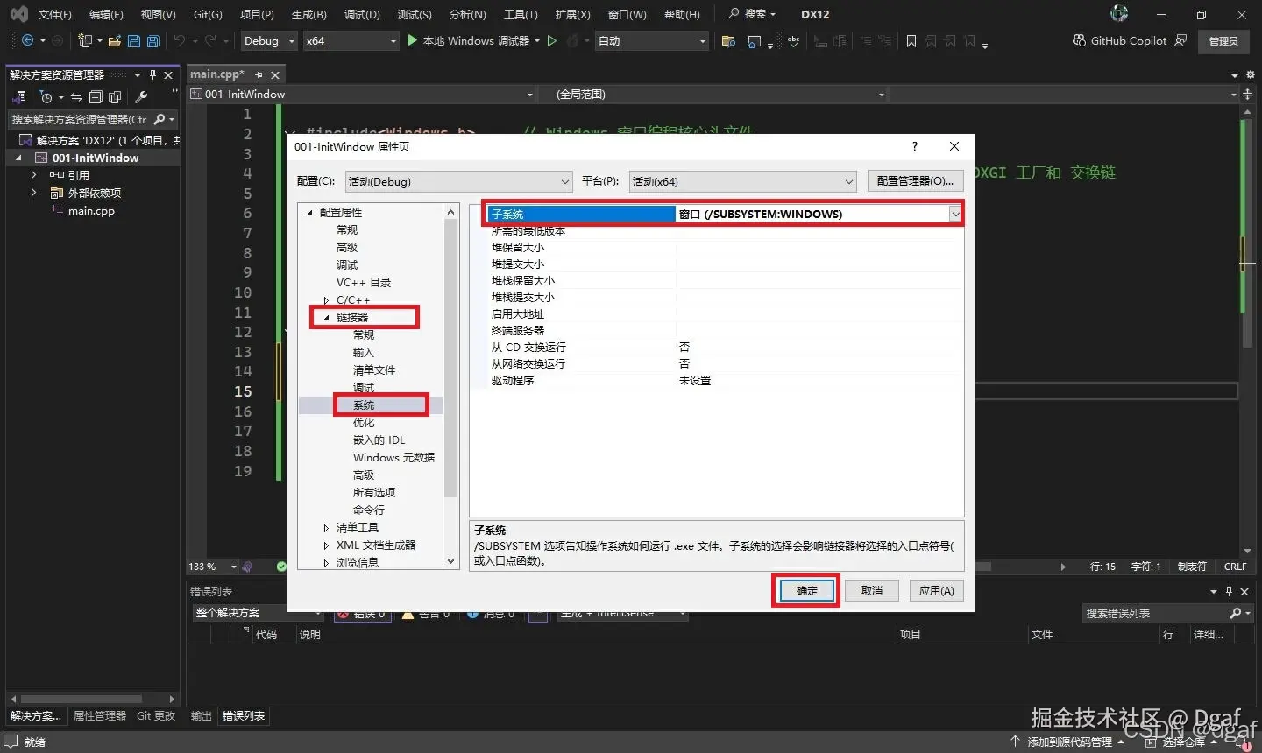Viewport: 1262px width, 753px height.
Task: Click the 确定 button
Action: (x=805, y=590)
